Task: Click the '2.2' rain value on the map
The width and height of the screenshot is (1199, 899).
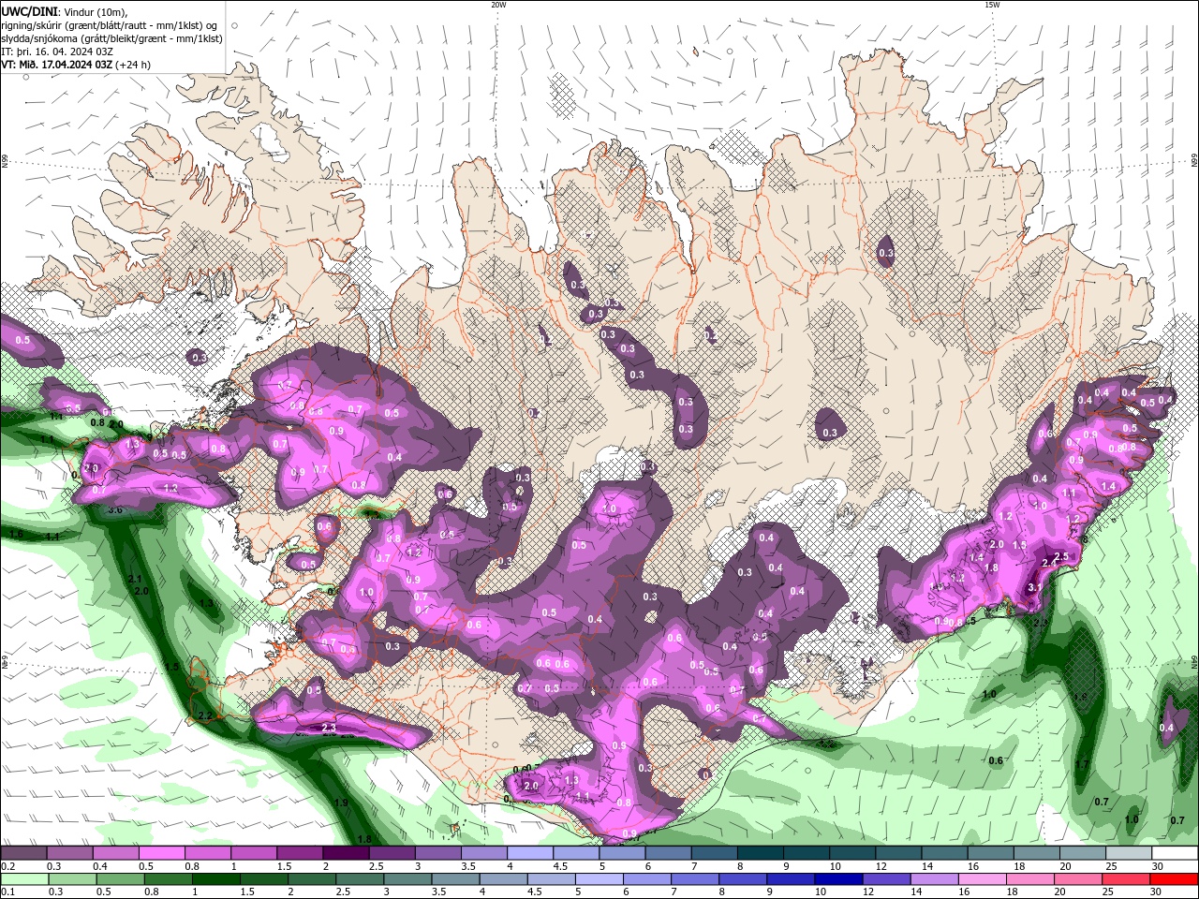Action: pyautogui.click(x=205, y=716)
